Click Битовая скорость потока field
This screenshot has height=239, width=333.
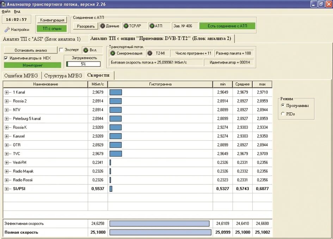[x=156, y=62]
